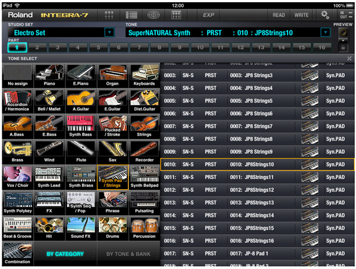Select part 8 button

[x=159, y=47]
